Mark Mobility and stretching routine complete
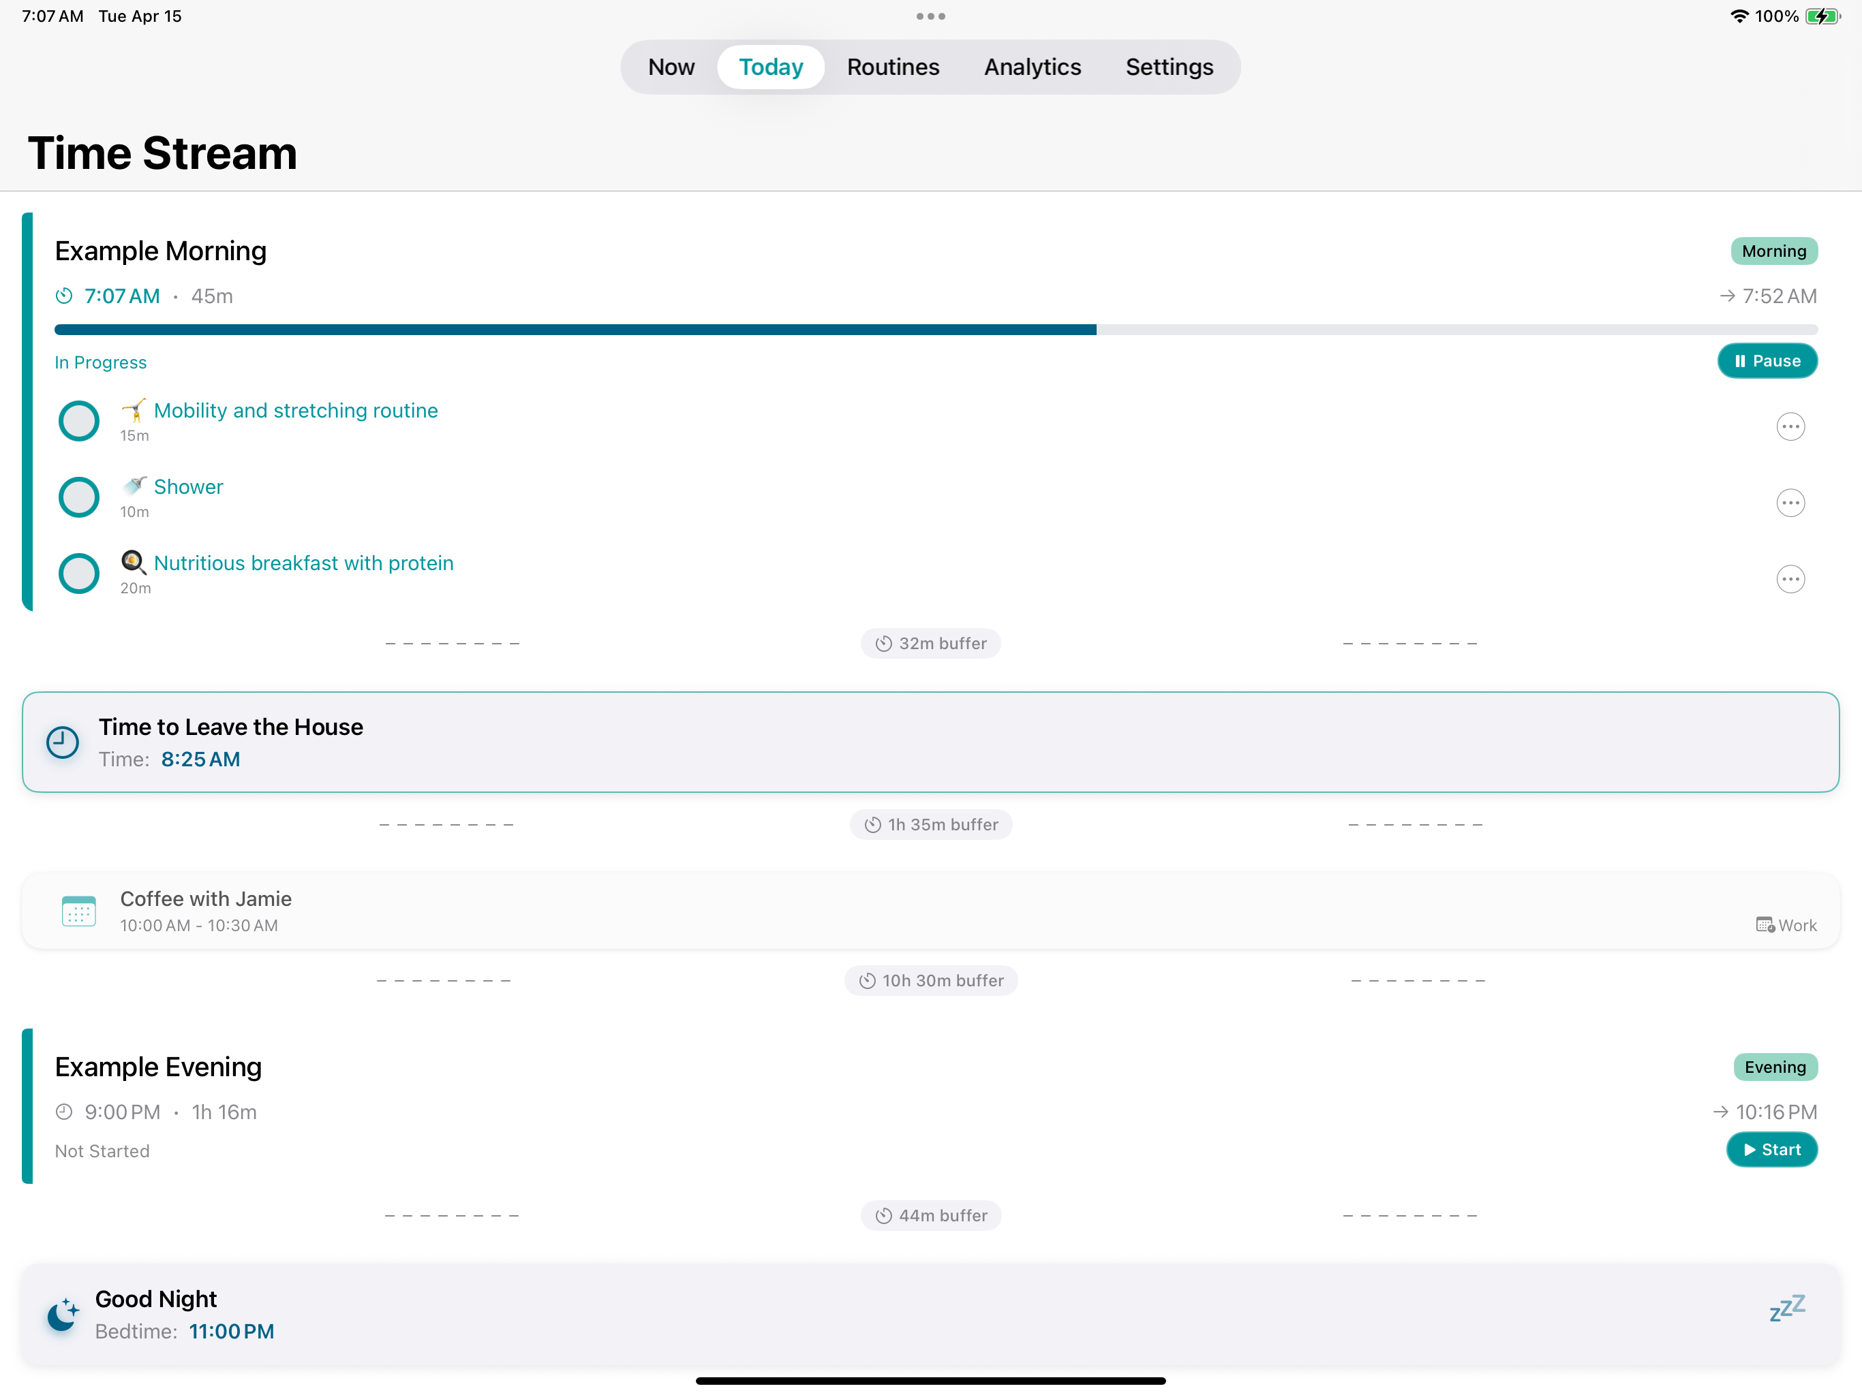Image resolution: width=1862 pixels, height=1395 pixels. (79, 421)
